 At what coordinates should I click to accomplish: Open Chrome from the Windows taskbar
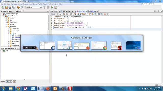[x=18, y=89]
